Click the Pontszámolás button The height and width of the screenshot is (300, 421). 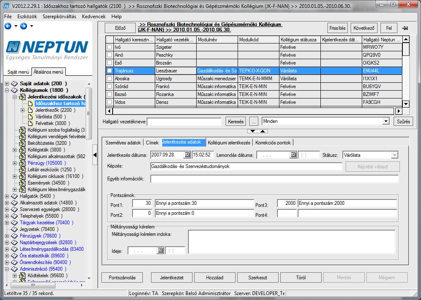(x=122, y=278)
